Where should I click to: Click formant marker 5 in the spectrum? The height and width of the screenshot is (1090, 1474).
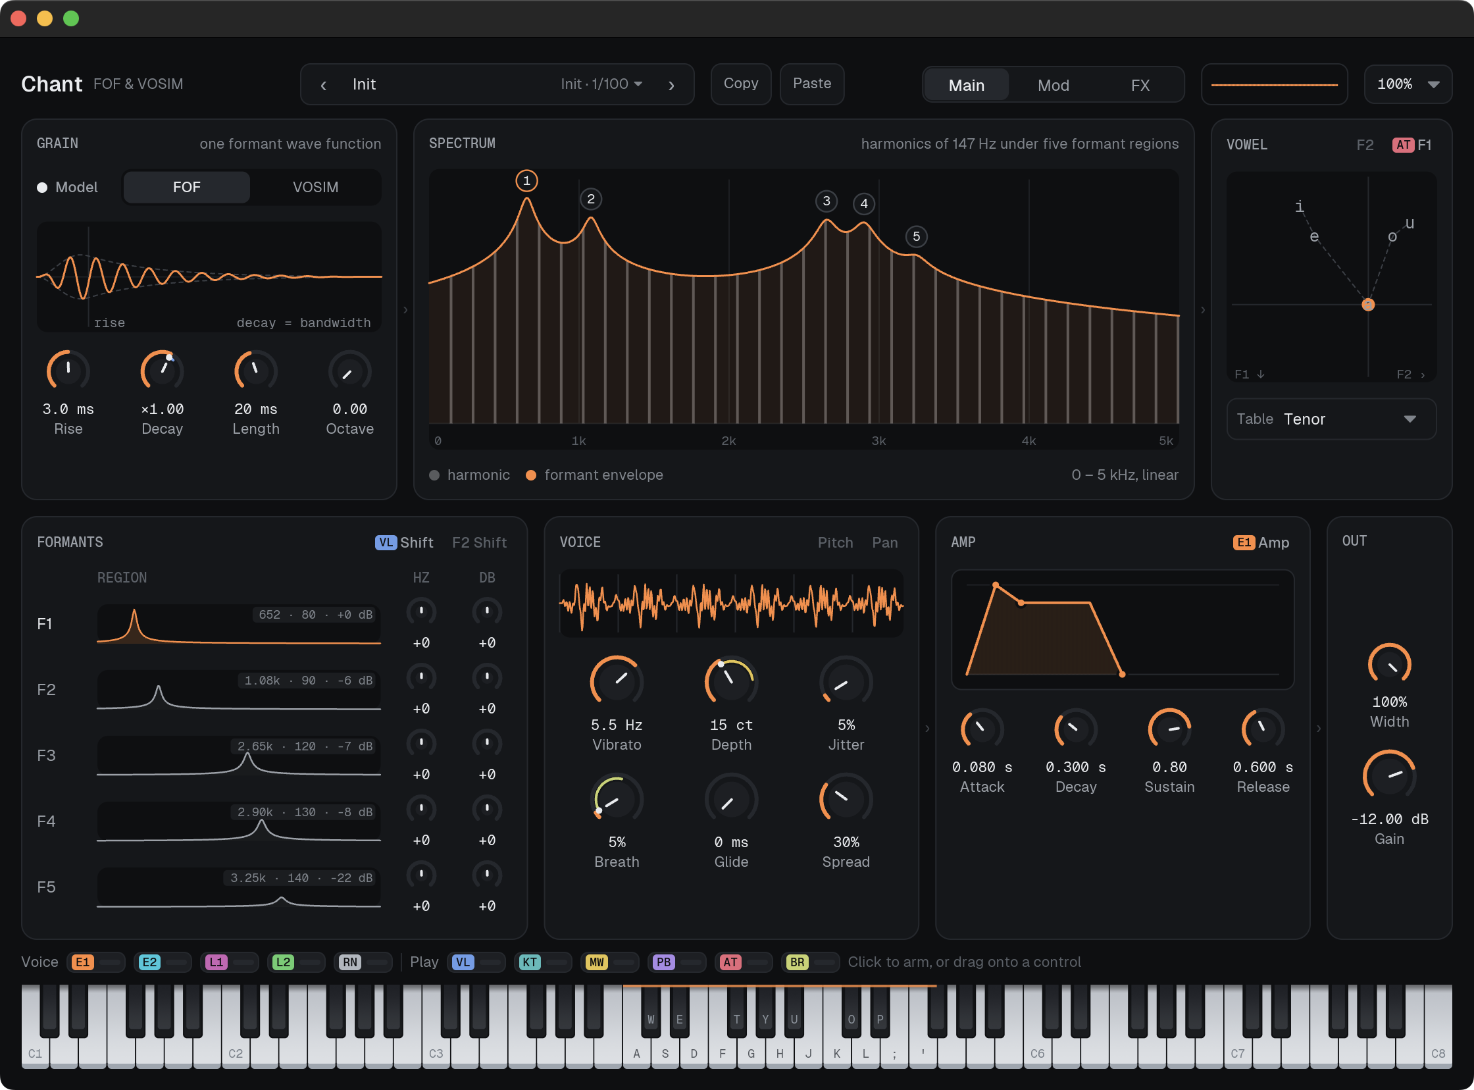916,236
